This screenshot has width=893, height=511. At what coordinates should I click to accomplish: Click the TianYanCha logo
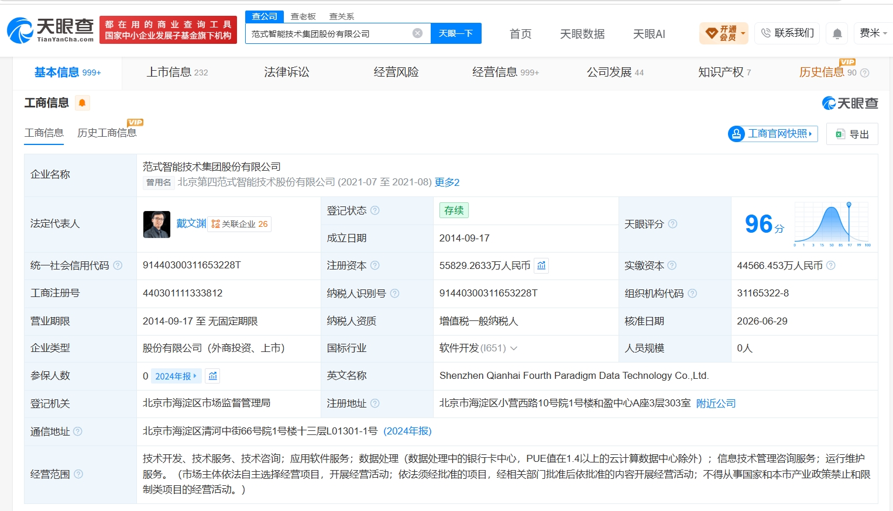coord(50,30)
